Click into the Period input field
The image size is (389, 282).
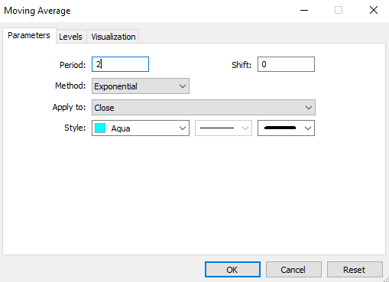(120, 64)
